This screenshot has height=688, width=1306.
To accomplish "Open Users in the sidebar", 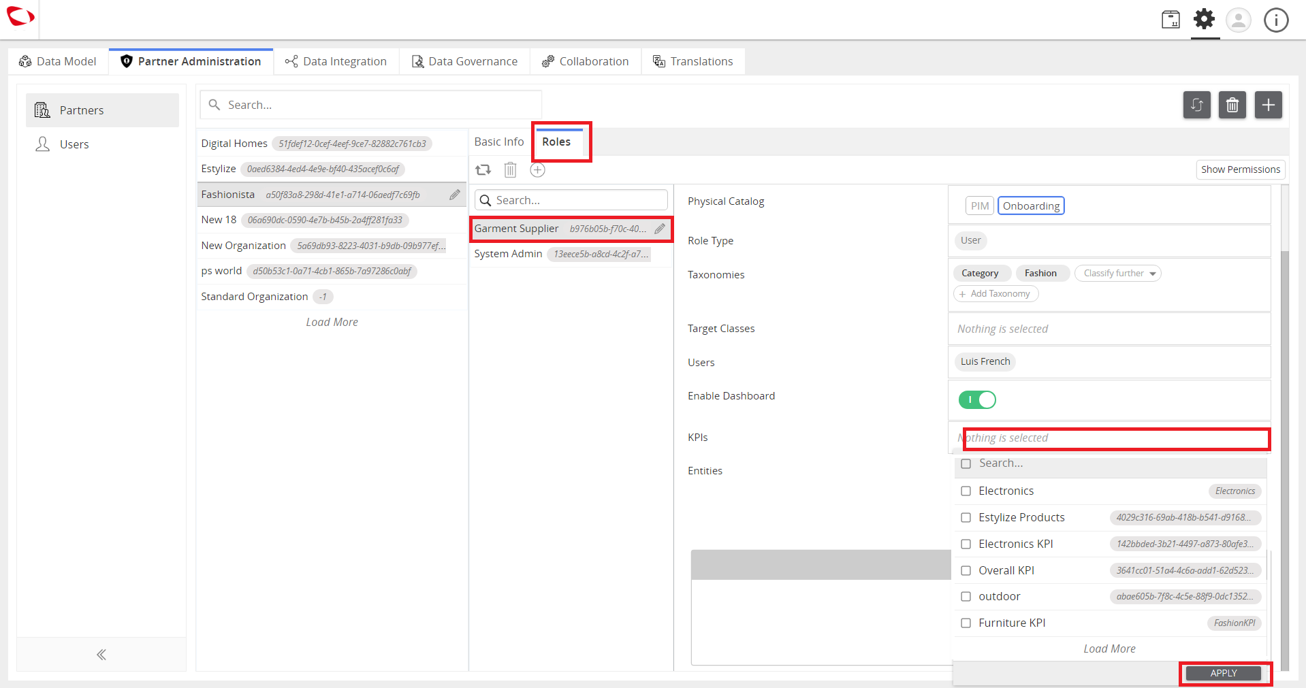I will point(102,144).
